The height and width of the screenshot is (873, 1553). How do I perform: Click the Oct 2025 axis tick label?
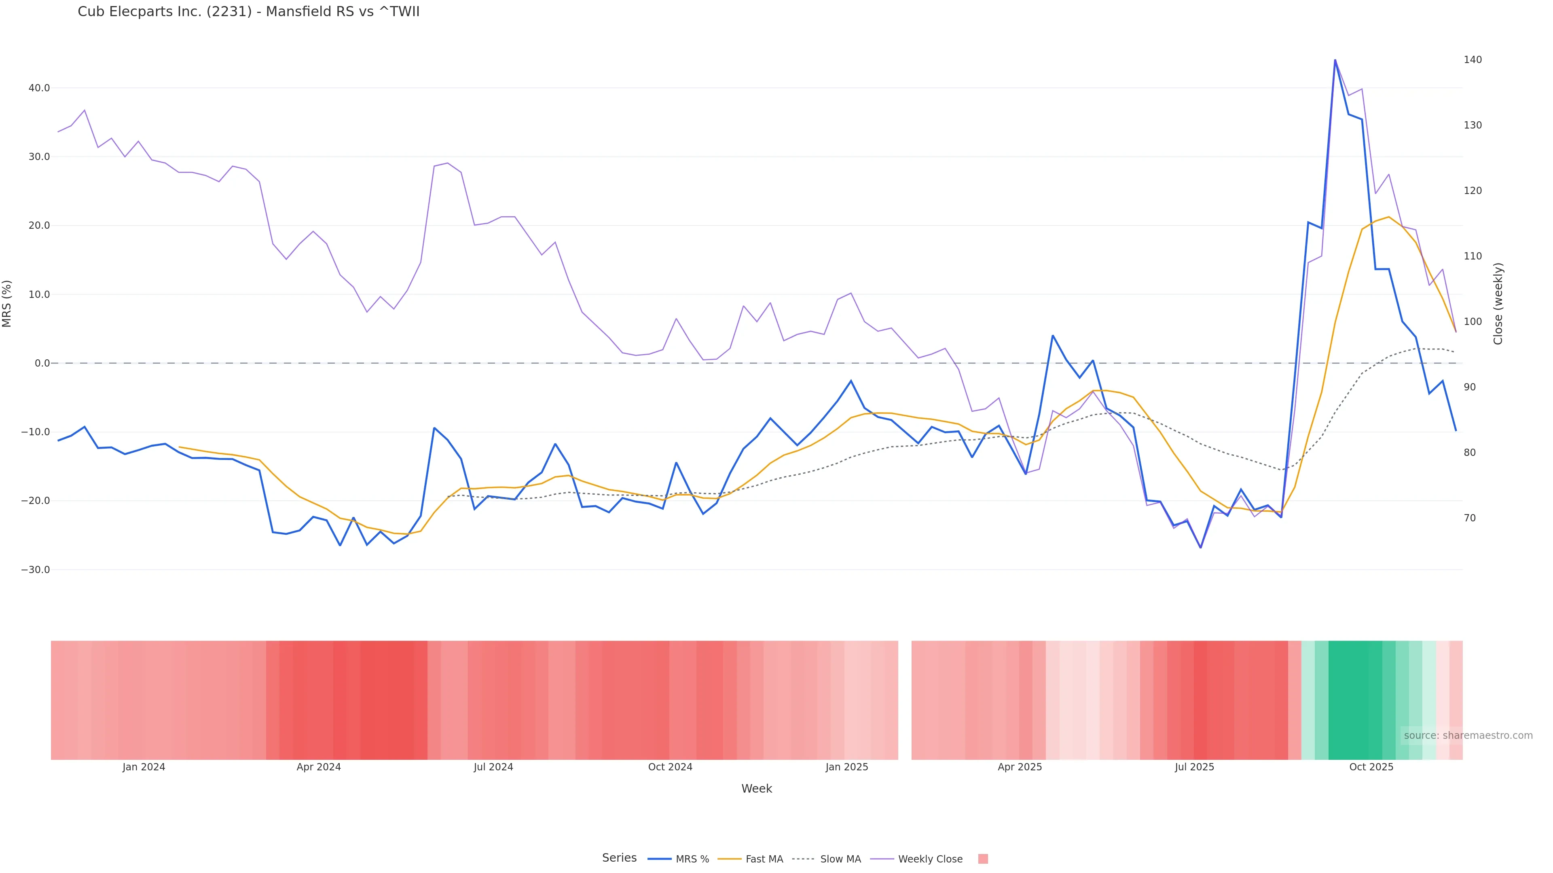coord(1371,767)
